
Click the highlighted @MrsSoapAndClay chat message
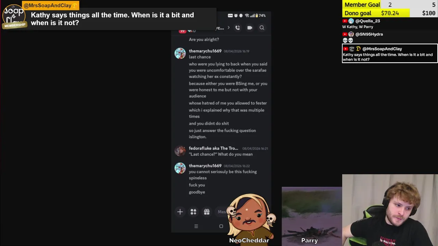390,54
